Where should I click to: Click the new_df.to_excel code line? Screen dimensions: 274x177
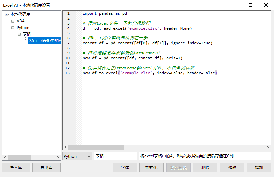click(x=150, y=73)
